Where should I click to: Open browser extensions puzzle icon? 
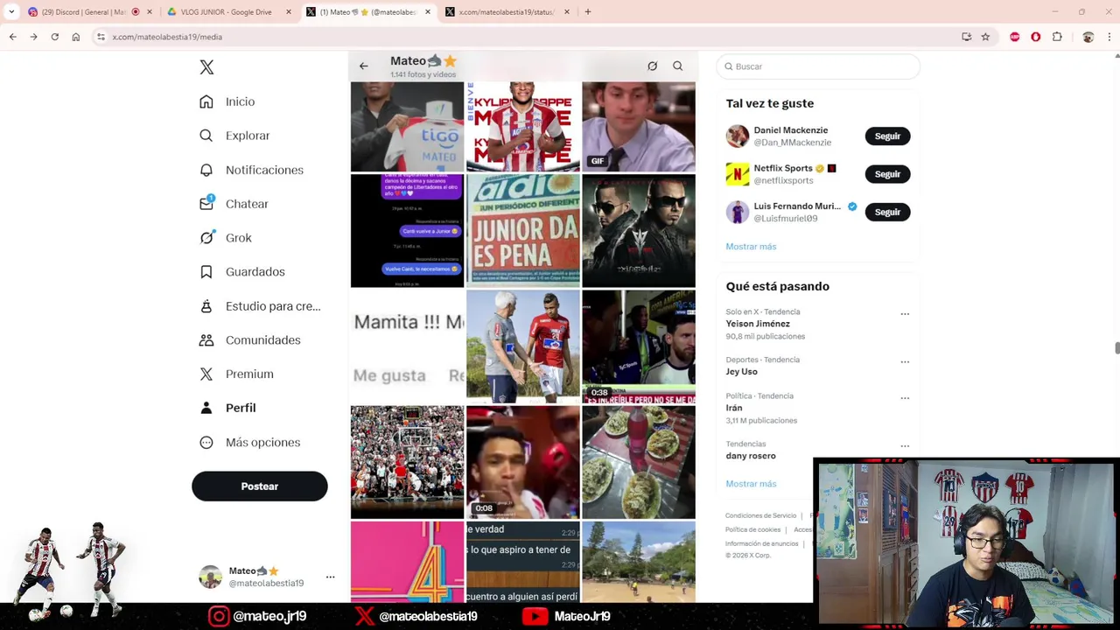click(x=1057, y=37)
